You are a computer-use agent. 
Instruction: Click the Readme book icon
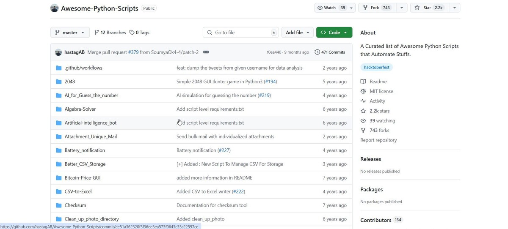[363, 82]
